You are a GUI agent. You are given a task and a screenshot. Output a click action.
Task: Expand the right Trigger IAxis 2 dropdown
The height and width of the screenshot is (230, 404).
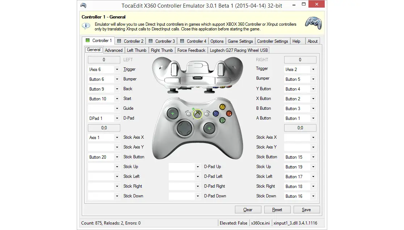pyautogui.click(x=313, y=69)
